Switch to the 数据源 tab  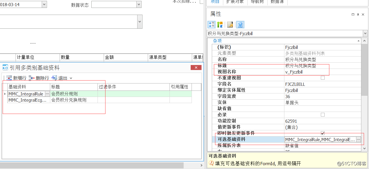277,2
